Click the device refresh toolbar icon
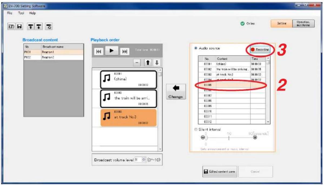 [x=49, y=26]
